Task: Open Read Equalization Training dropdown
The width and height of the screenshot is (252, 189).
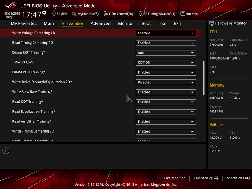Action: tap(166, 112)
